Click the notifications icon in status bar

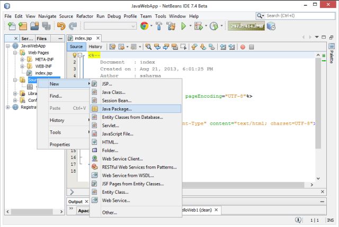pos(298,220)
